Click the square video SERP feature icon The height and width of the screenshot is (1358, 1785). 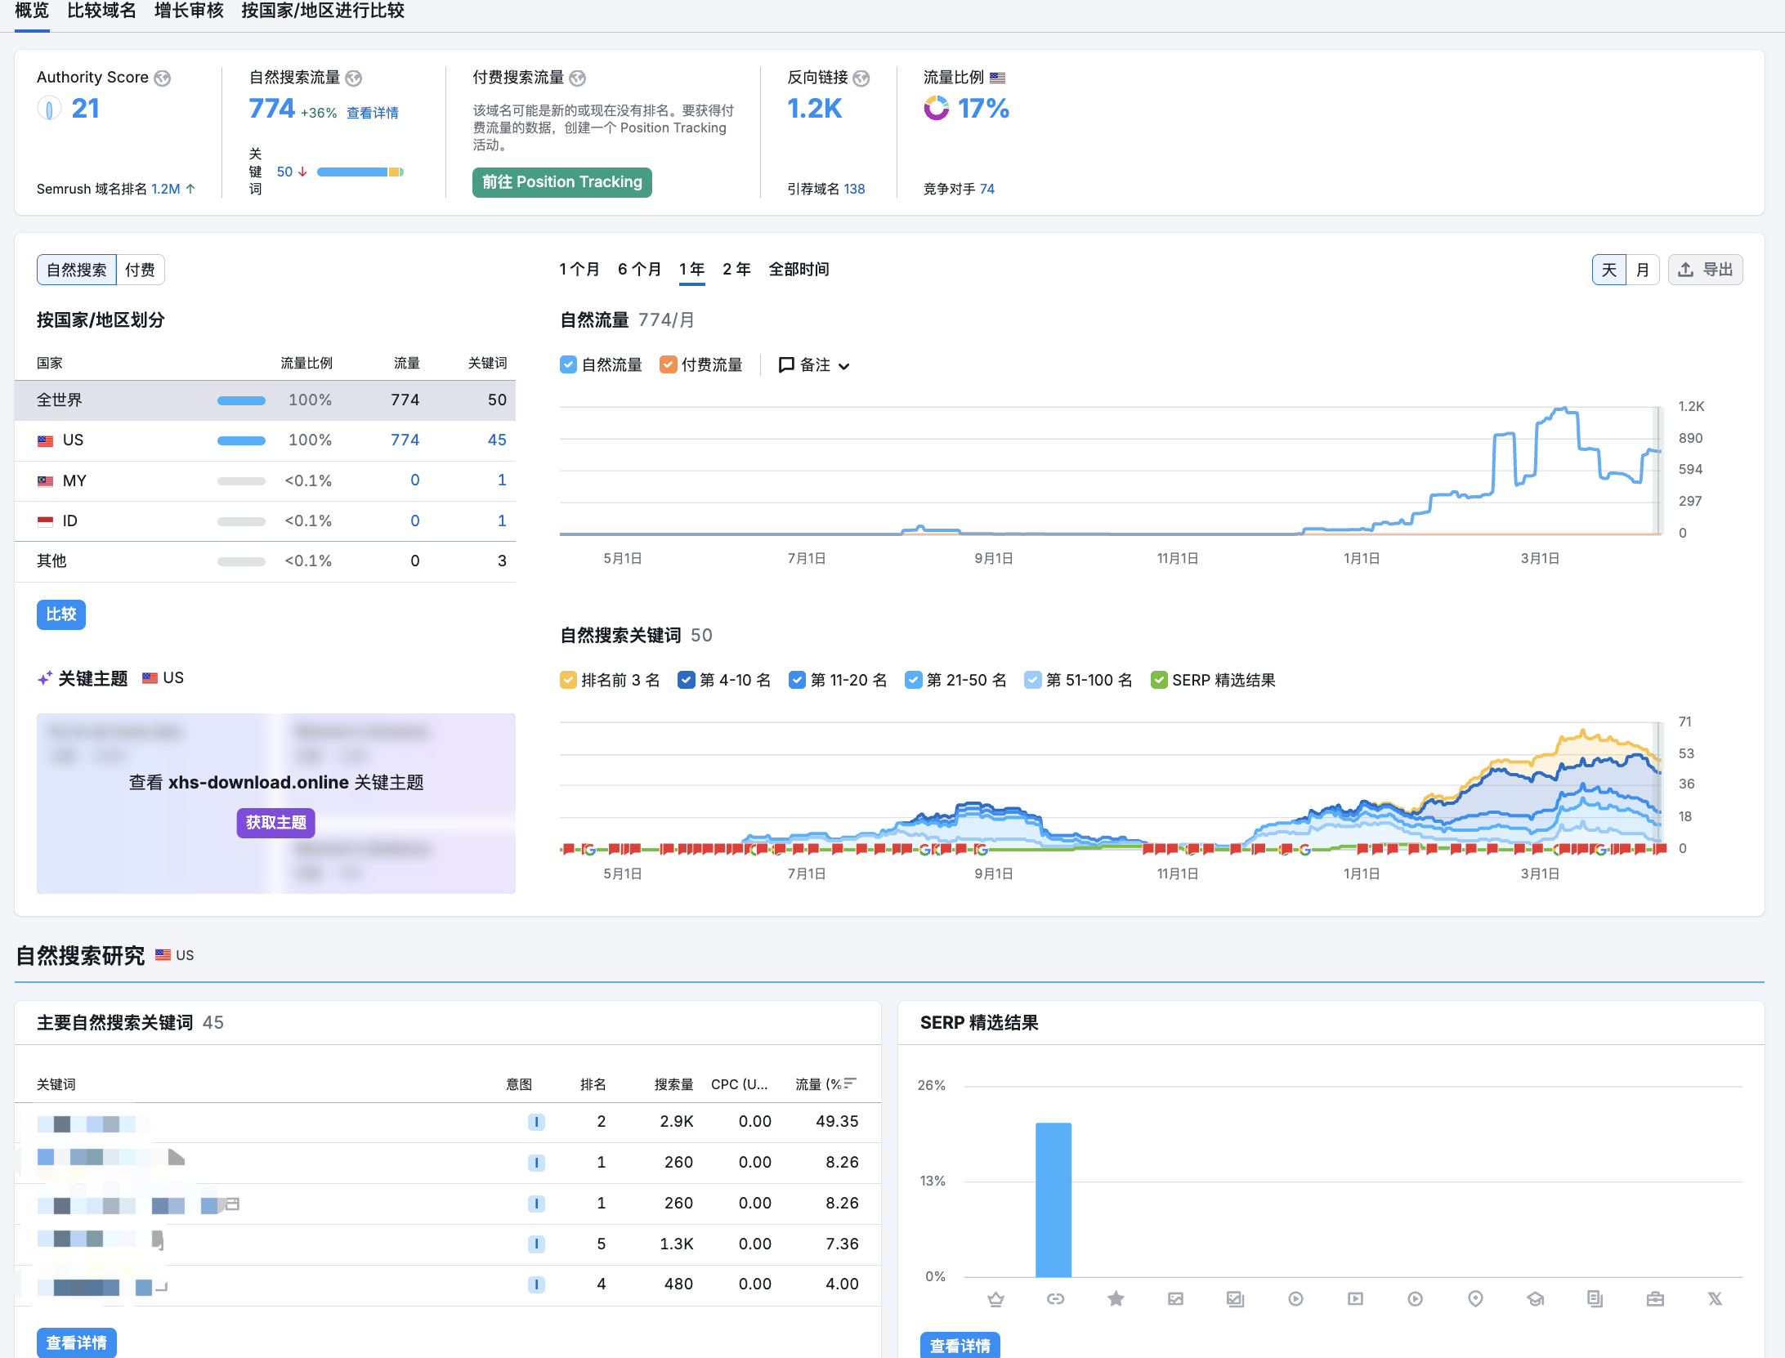(1355, 1299)
